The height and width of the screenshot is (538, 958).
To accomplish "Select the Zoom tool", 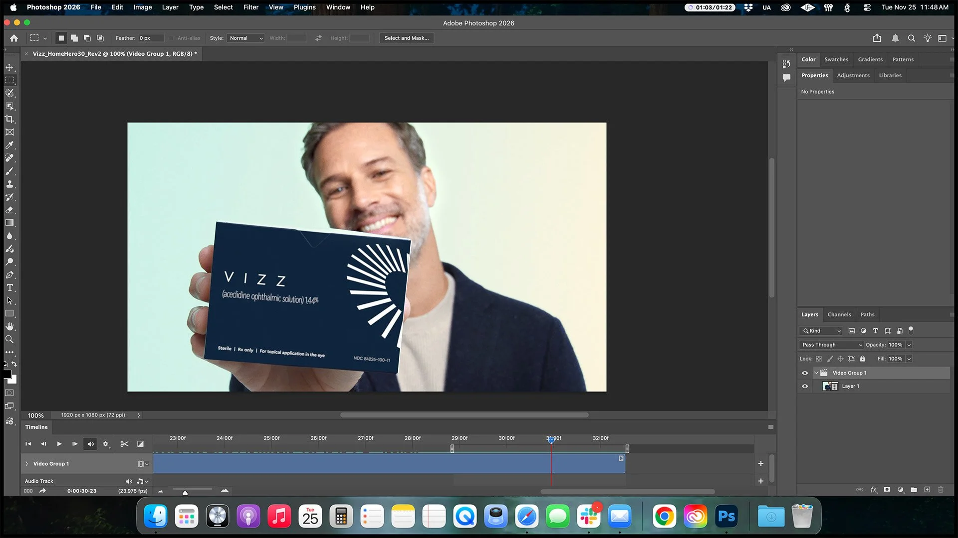I will [x=10, y=339].
